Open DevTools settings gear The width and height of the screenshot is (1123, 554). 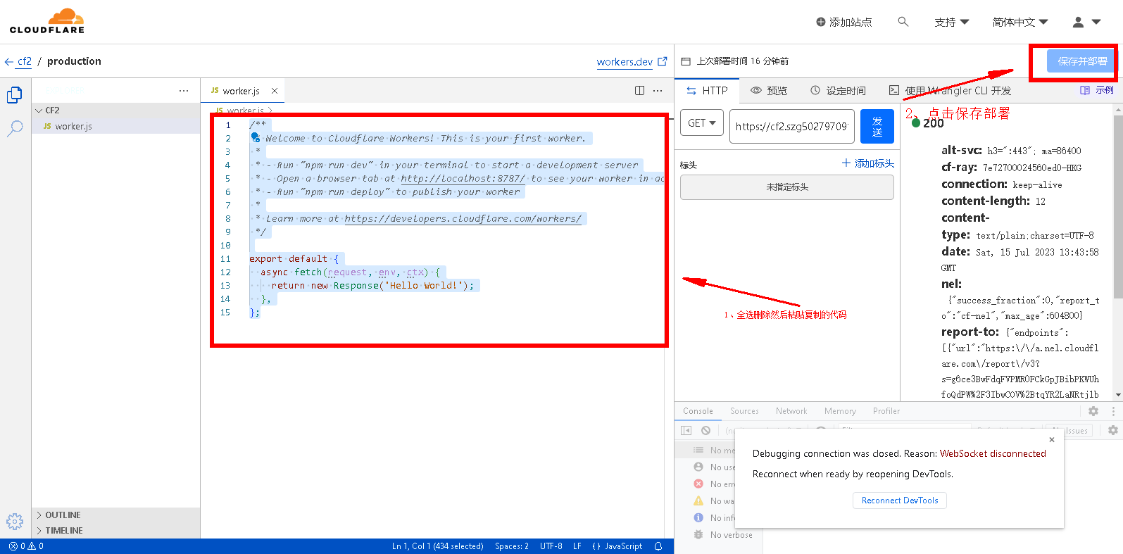(x=1093, y=411)
